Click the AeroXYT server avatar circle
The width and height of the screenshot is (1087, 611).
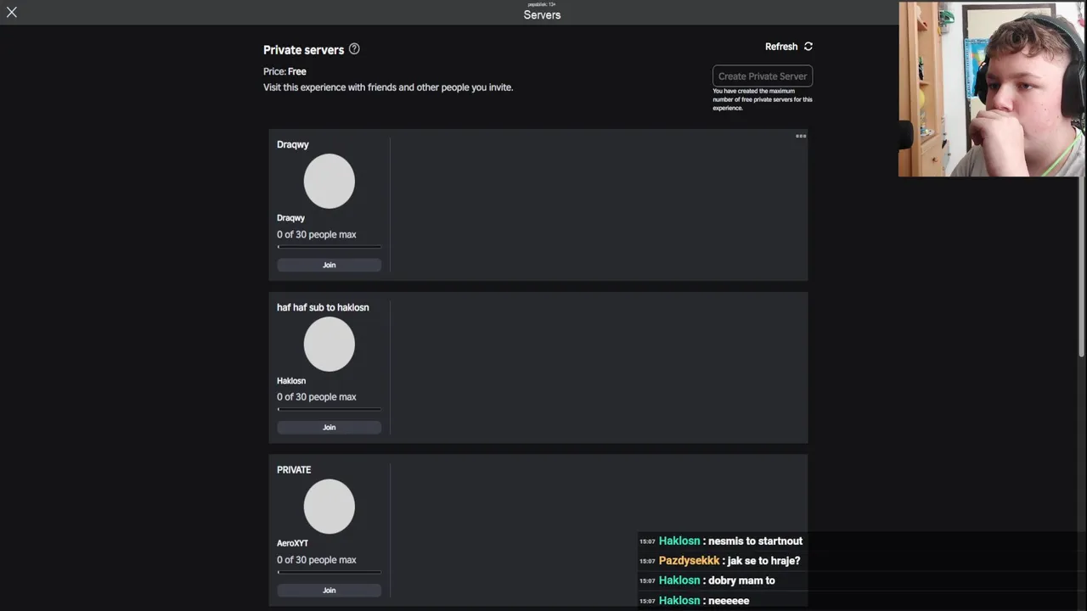329,507
